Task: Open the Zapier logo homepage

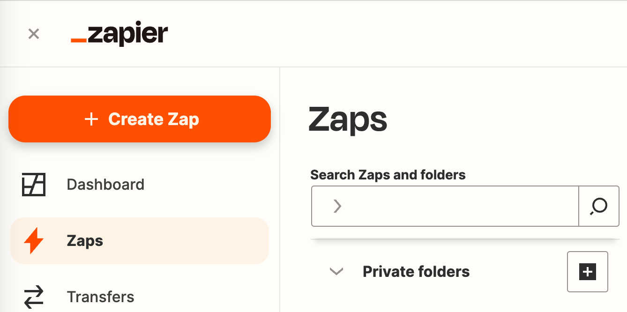Action: (119, 33)
